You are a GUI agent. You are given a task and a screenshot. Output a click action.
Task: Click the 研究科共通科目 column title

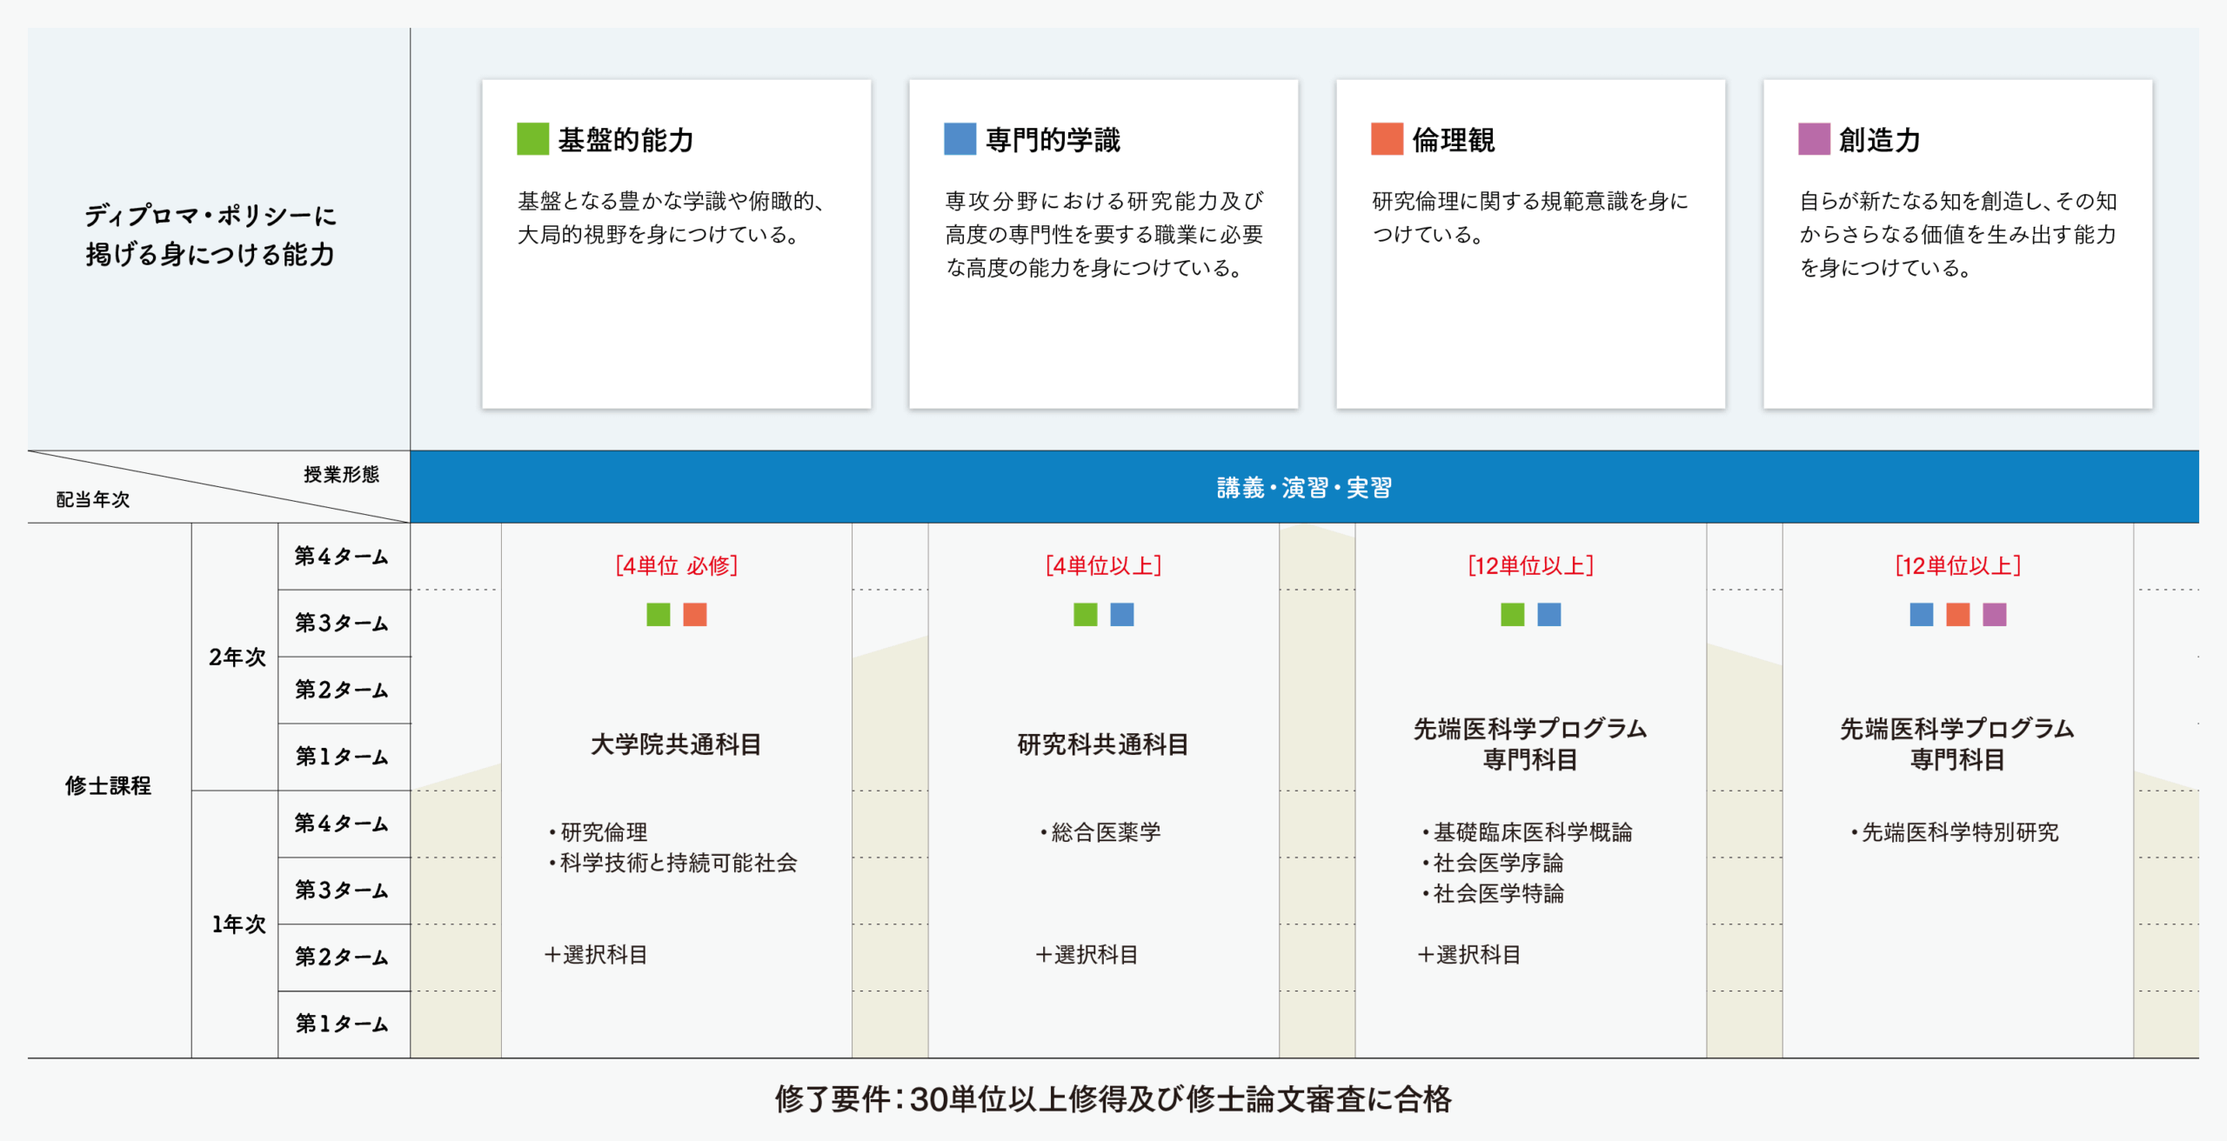pos(1103,744)
